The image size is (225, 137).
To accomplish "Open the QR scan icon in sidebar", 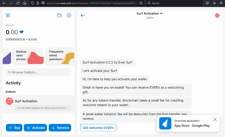I will (x=8, y=15).
